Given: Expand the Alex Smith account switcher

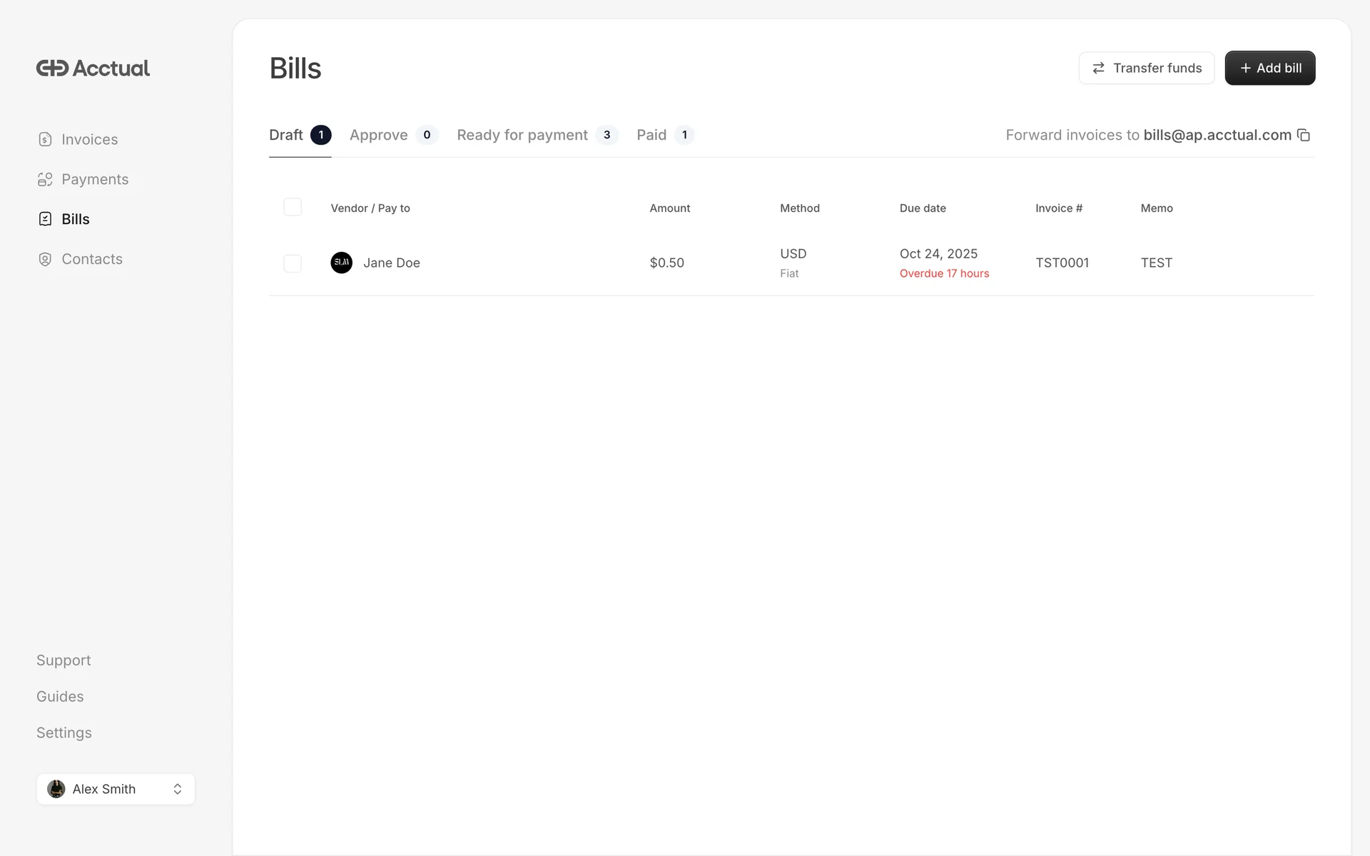Looking at the screenshot, I should point(178,789).
